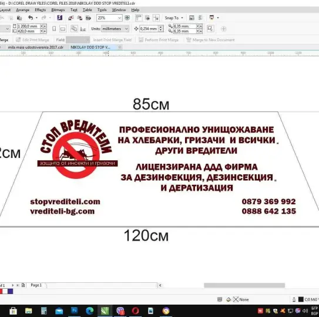
Task: Click the duplicate distance X field 6,35 mm
Action: pyautogui.click(x=184, y=26)
